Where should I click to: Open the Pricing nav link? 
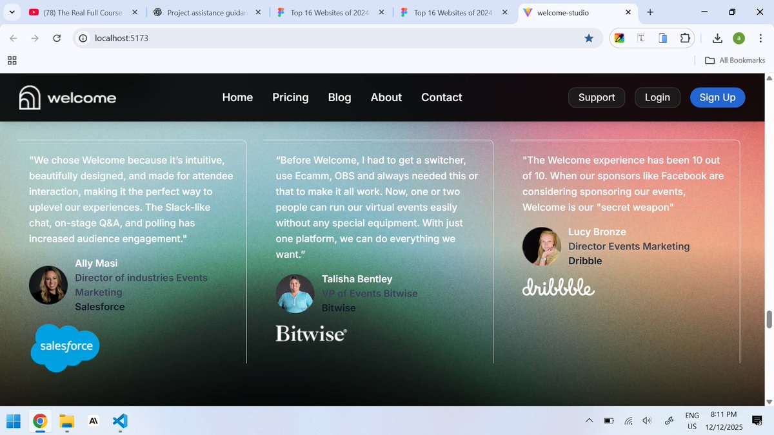click(290, 97)
